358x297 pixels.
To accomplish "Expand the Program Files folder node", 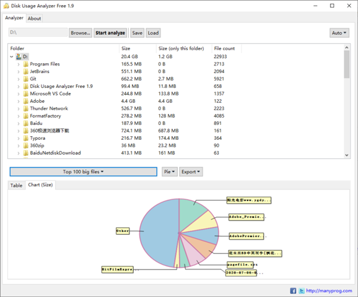I will tap(18, 64).
